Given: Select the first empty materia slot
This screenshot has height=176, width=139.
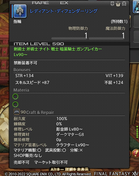Looking at the screenshot, I should (15, 97).
